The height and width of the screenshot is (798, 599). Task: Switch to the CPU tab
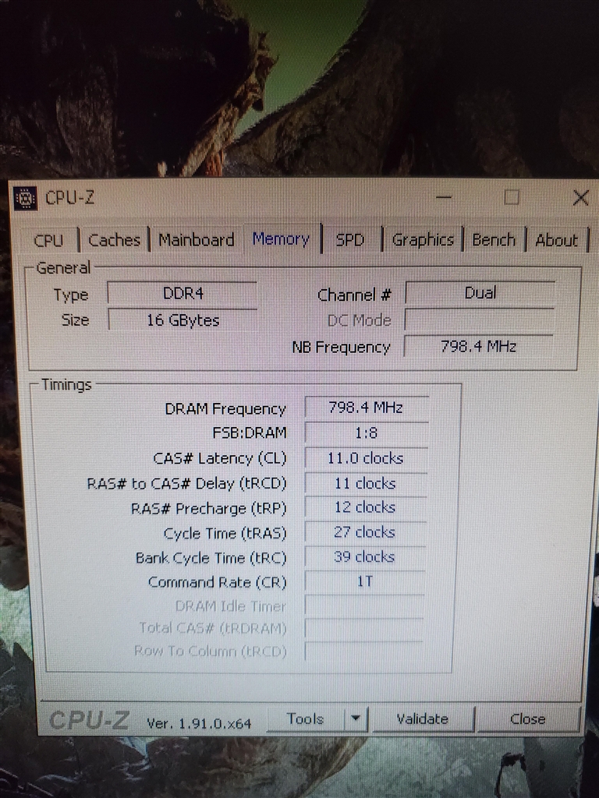point(48,240)
